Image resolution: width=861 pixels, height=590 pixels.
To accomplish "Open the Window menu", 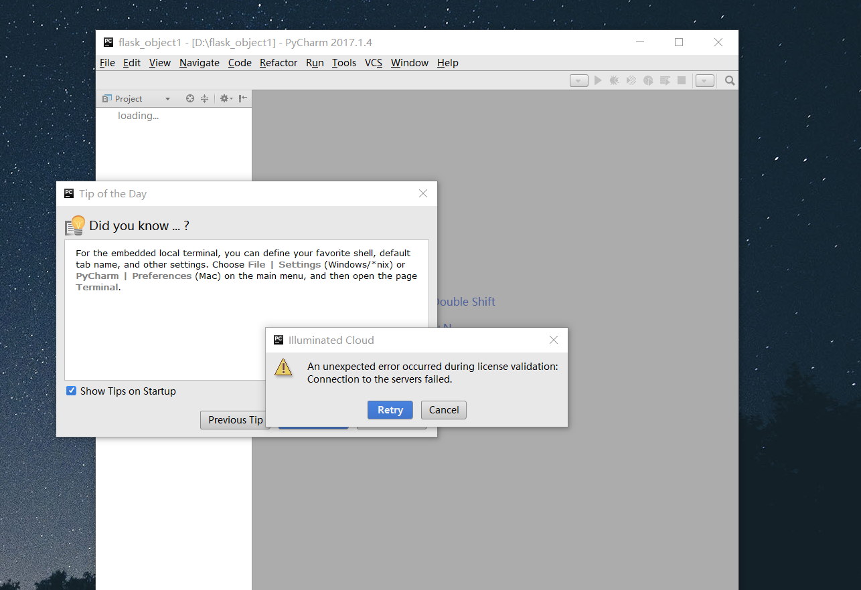I will click(410, 63).
